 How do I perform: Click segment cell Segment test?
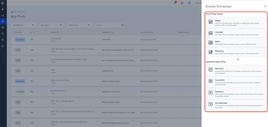point(108,71)
